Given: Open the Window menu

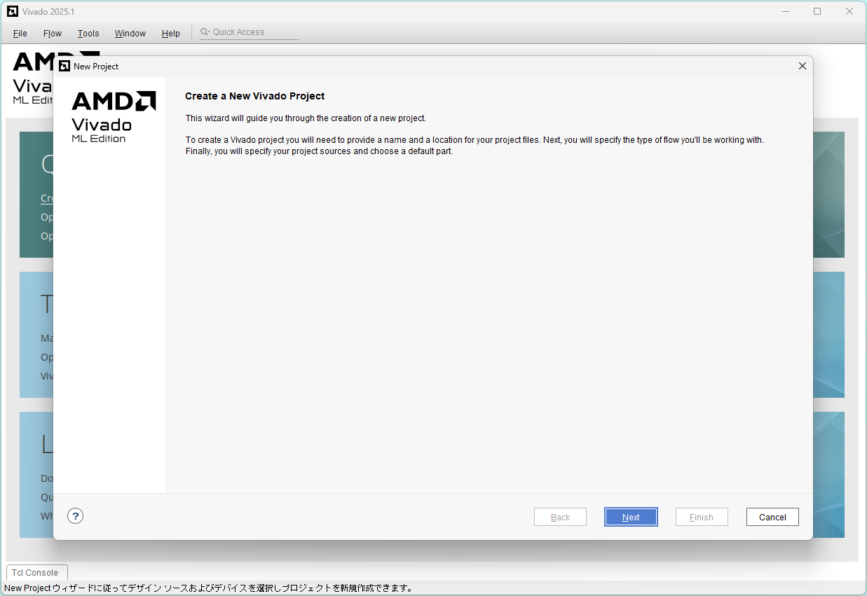Looking at the screenshot, I should [x=130, y=33].
